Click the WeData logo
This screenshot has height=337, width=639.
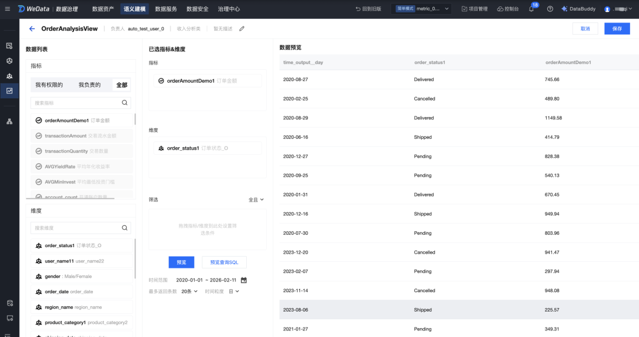(34, 8)
